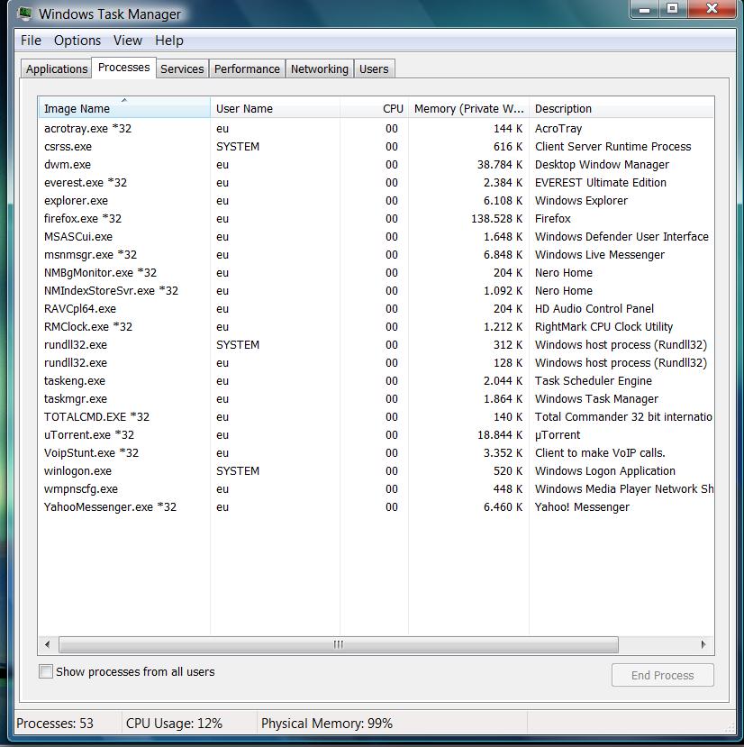Screen dimensions: 744x747
Task: Switch to the Users tab
Action: click(x=374, y=69)
